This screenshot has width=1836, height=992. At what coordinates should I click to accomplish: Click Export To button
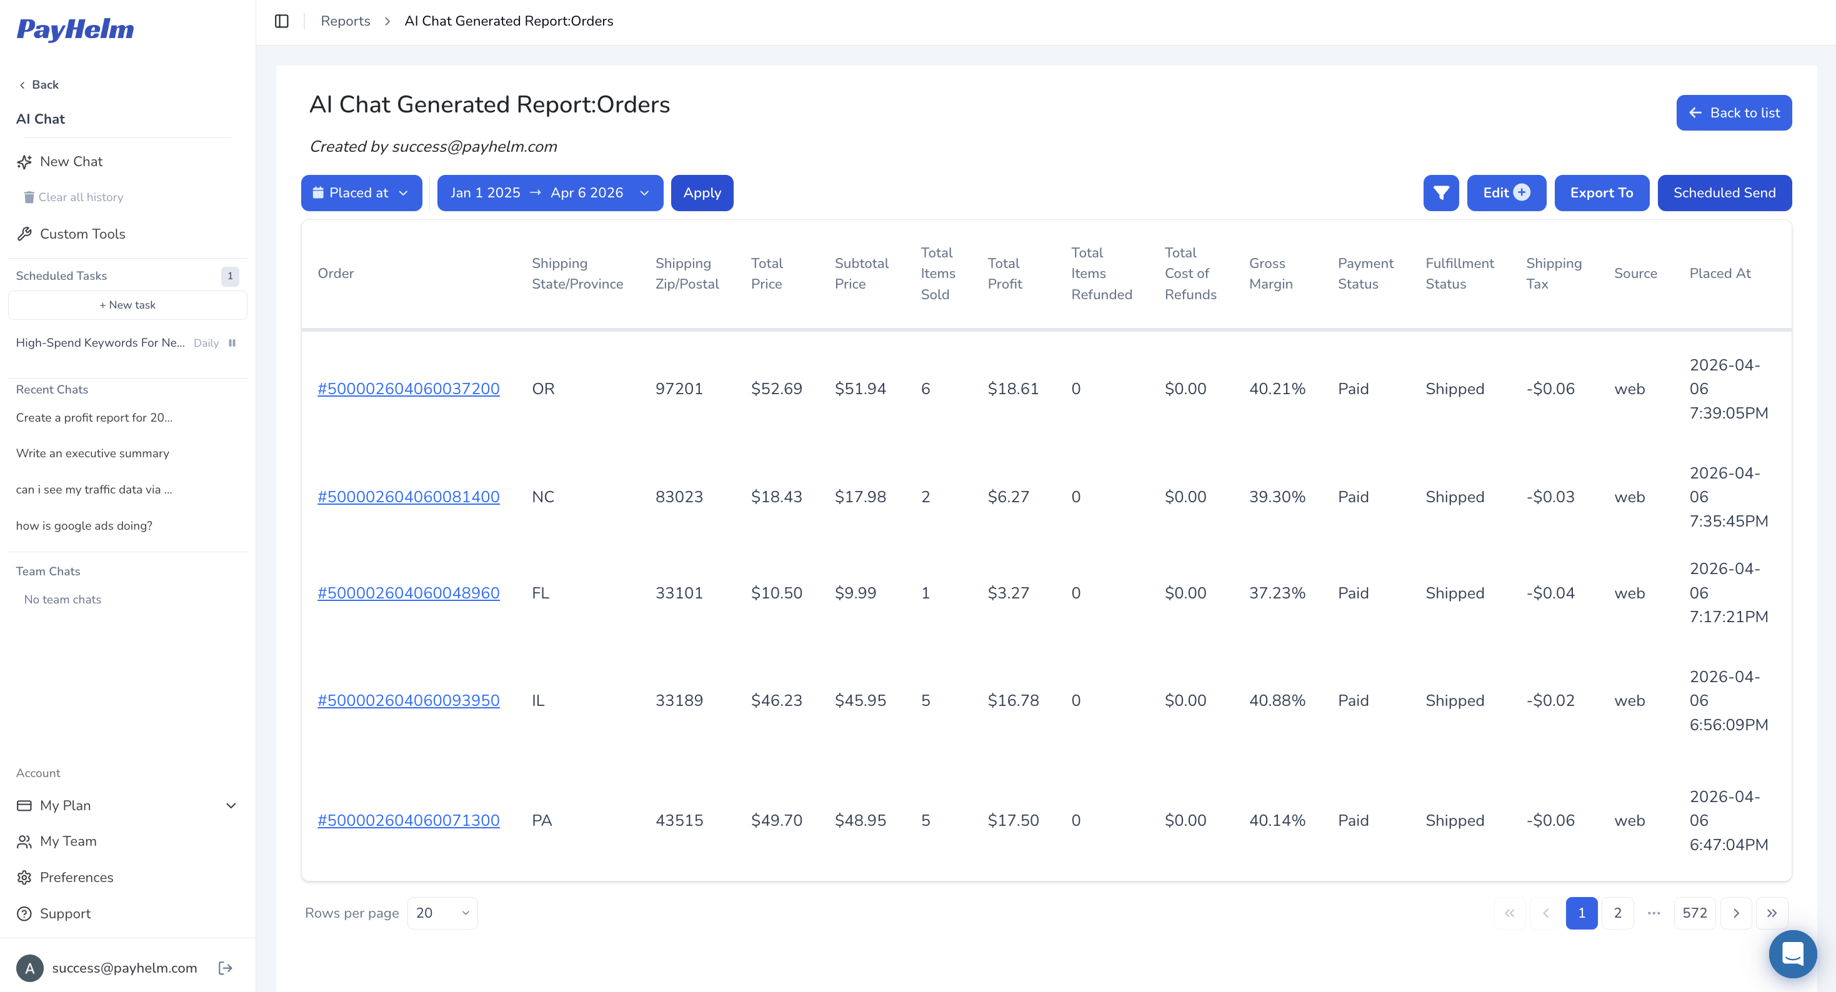click(1601, 192)
